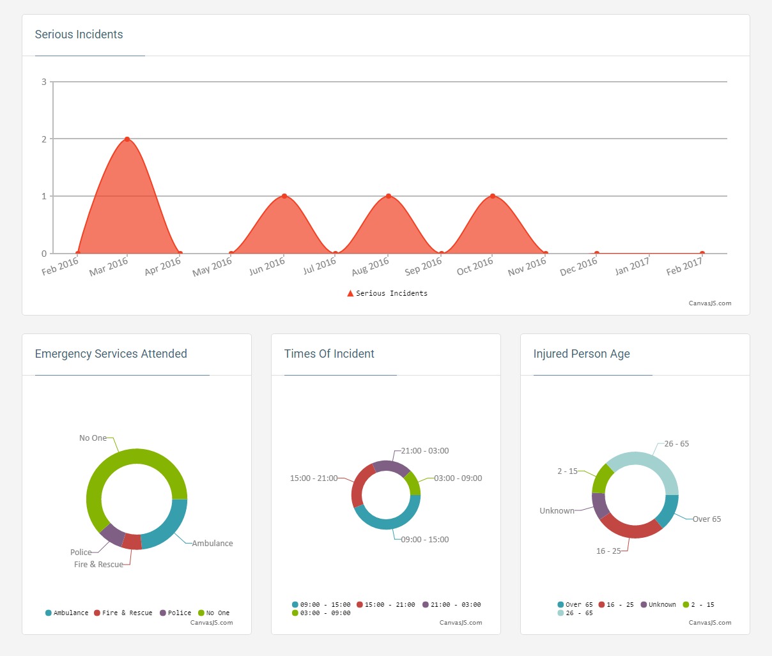
Task: Click the 21:00 - 03:00 legend entry
Action: (451, 604)
